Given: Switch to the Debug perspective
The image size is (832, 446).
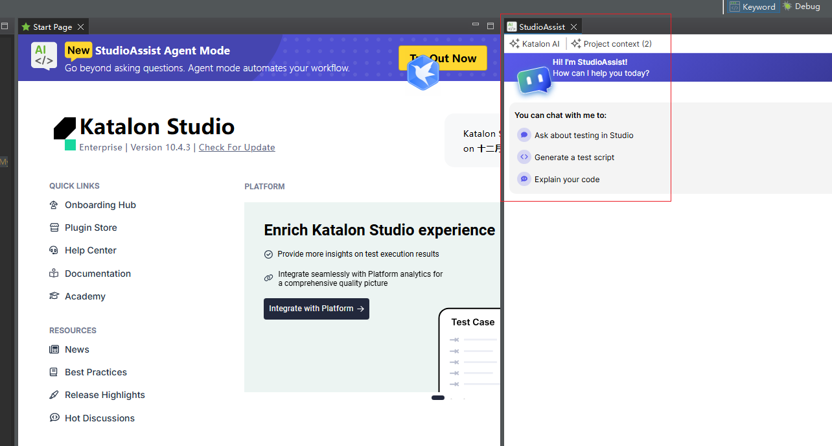Looking at the screenshot, I should 801,6.
